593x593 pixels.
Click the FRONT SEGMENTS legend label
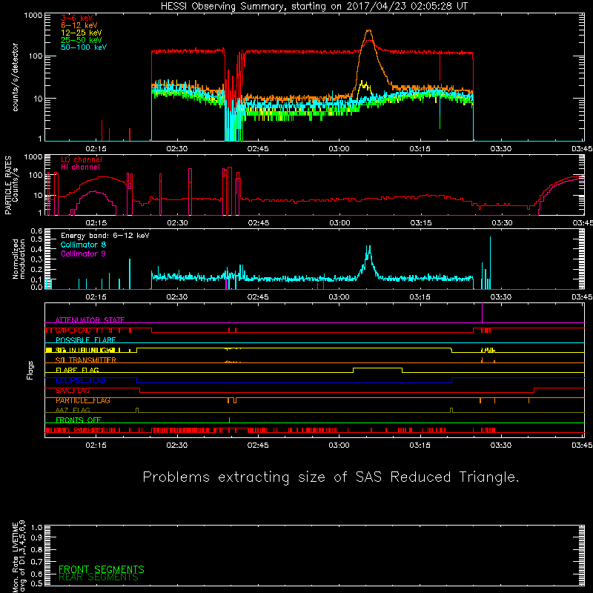pos(102,569)
